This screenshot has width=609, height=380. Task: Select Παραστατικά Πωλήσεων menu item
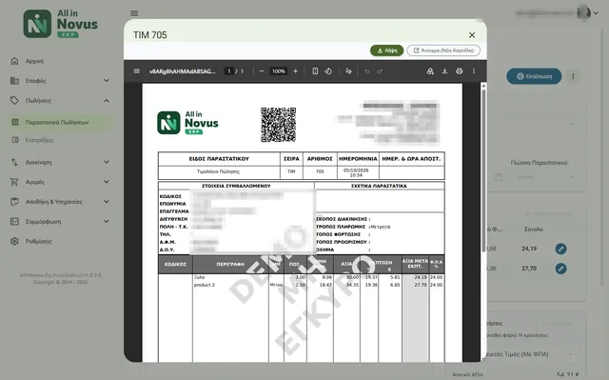tap(61, 122)
